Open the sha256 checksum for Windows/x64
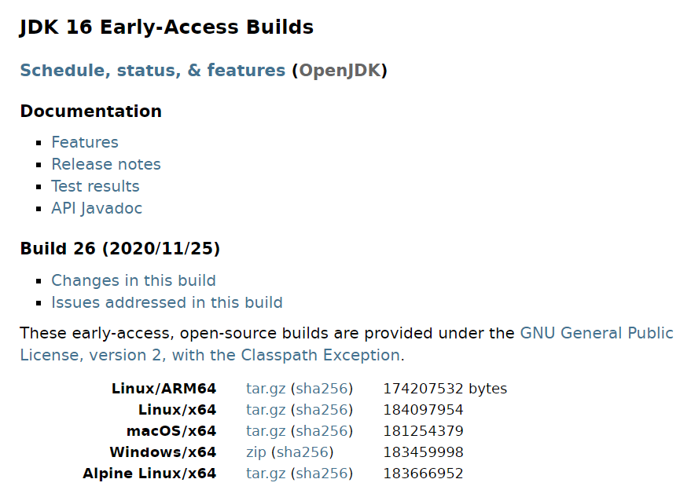This screenshot has height=501, width=680. (303, 452)
